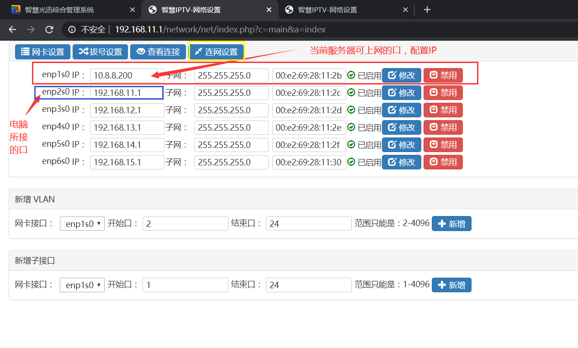Edit enp4s0 using its 修改 button

(401, 127)
